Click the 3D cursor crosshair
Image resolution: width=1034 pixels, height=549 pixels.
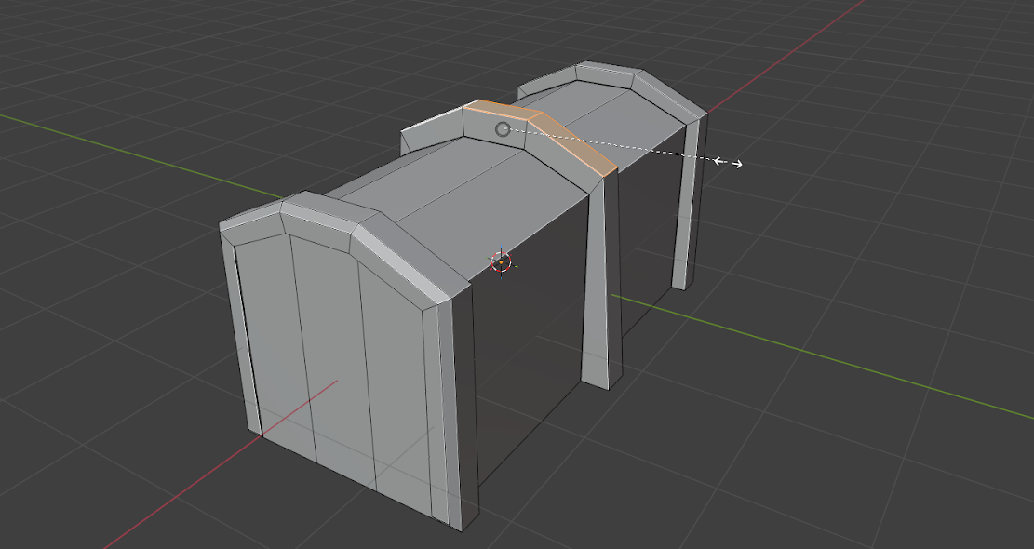pyautogui.click(x=502, y=262)
